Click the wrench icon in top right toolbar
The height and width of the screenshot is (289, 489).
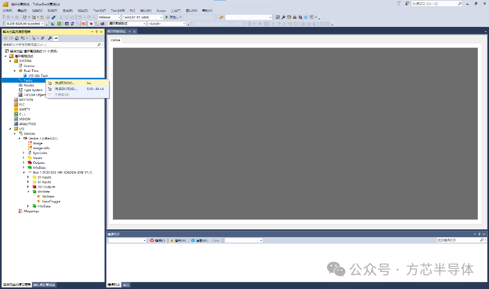tap(283, 17)
